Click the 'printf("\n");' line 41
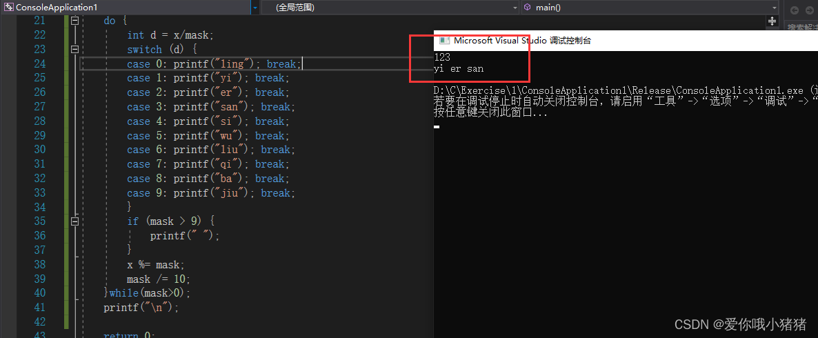This screenshot has width=818, height=338. click(x=141, y=307)
